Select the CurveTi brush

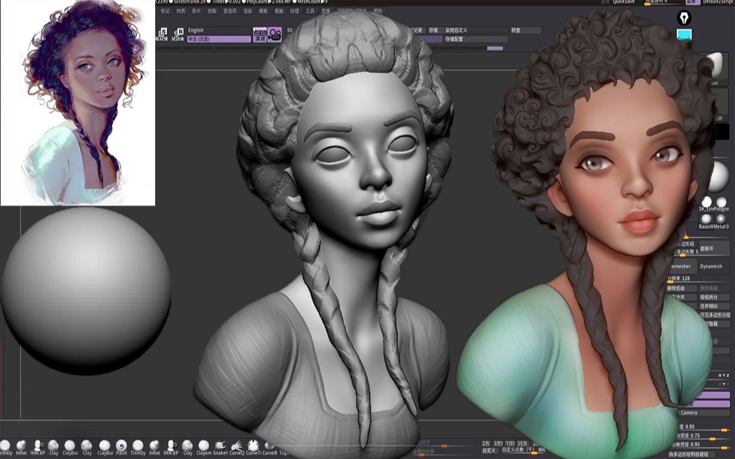(x=253, y=447)
